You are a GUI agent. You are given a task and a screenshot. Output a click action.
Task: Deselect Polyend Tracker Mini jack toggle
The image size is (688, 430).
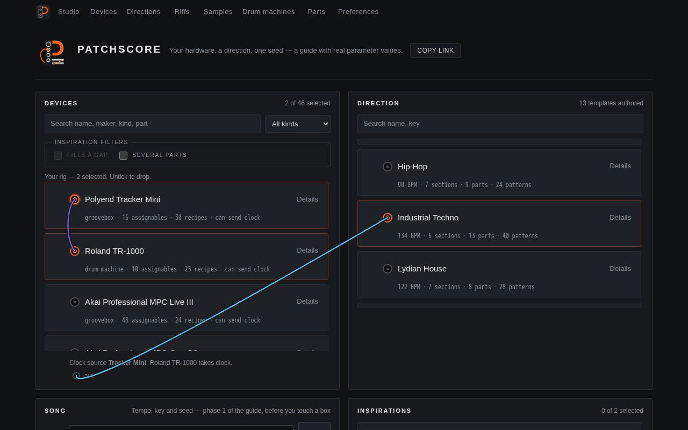click(75, 199)
